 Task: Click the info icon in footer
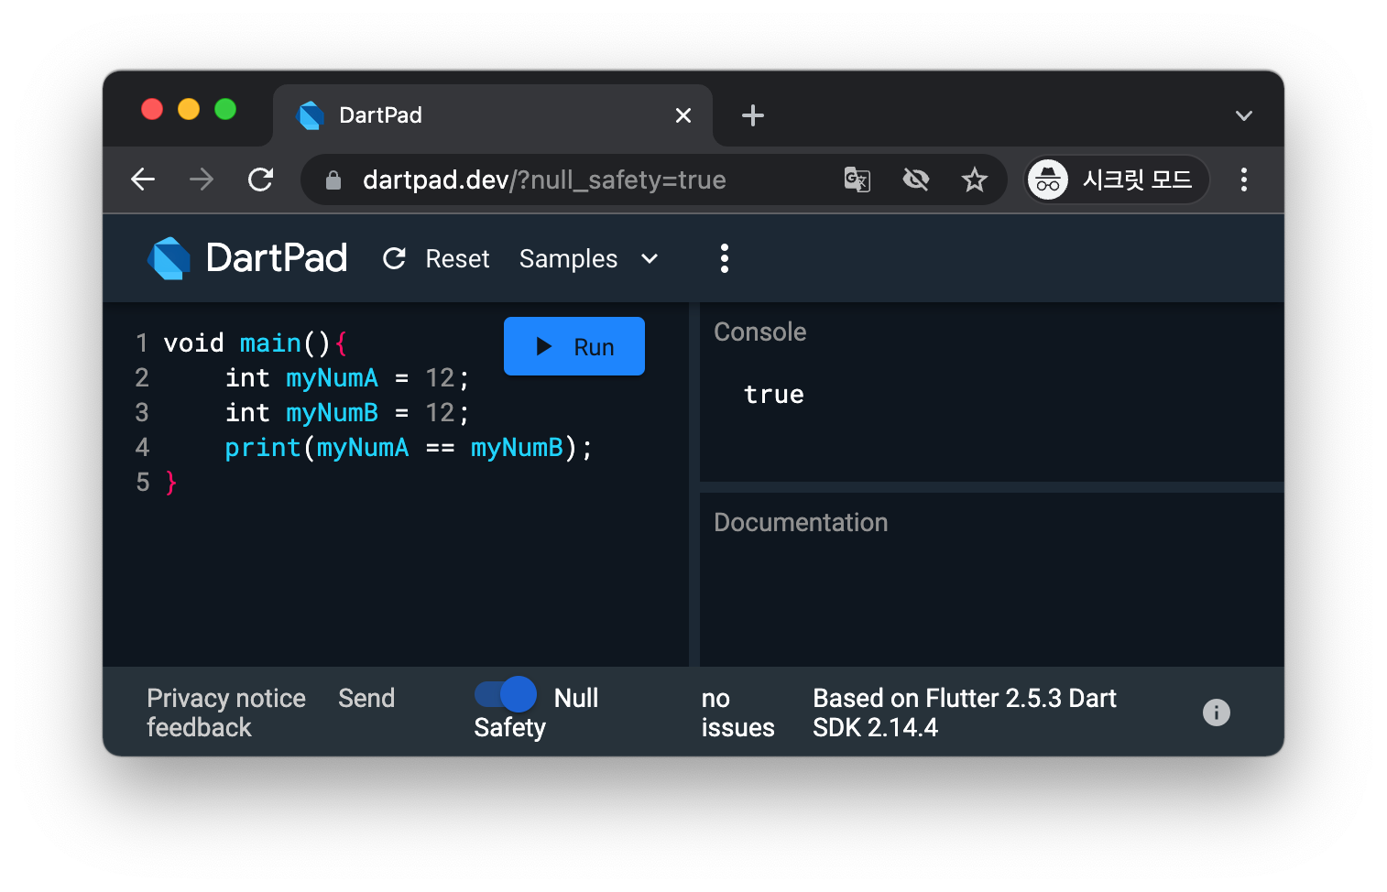point(1217,713)
